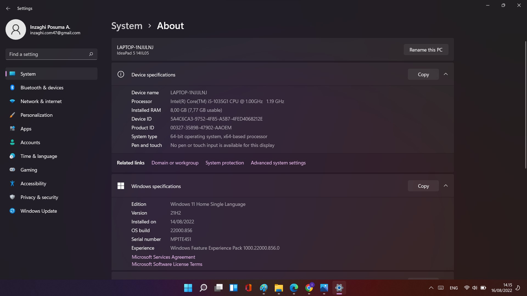Screen dimensions: 527x296
Task: Select Gaming in the sidebar menu
Action: (x=29, y=170)
